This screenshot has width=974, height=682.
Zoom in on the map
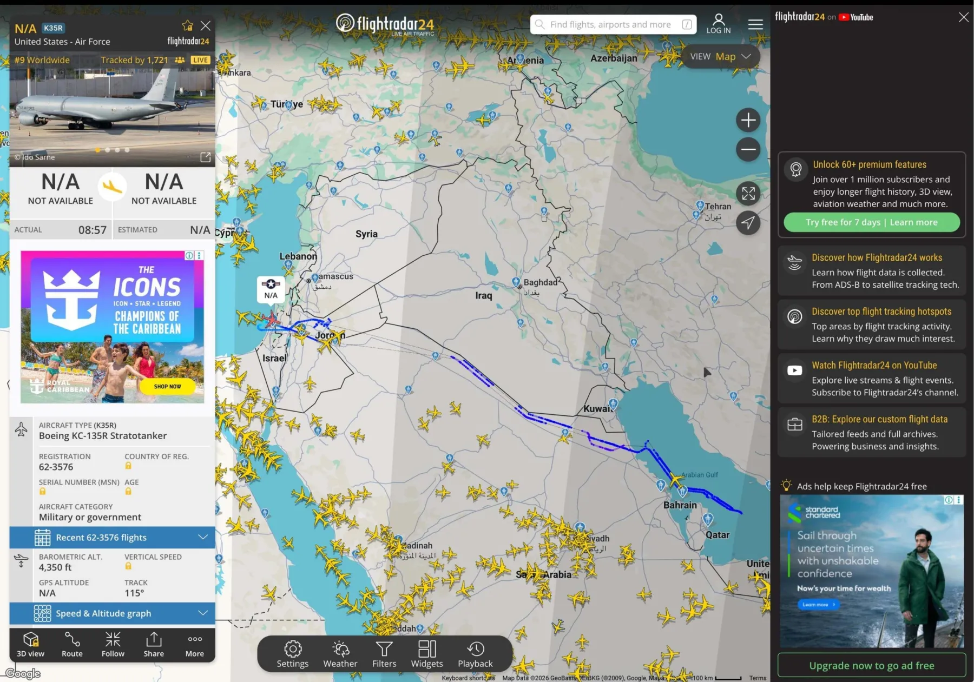pyautogui.click(x=748, y=120)
